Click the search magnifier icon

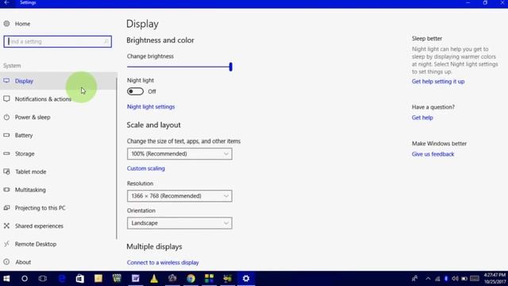(x=106, y=41)
